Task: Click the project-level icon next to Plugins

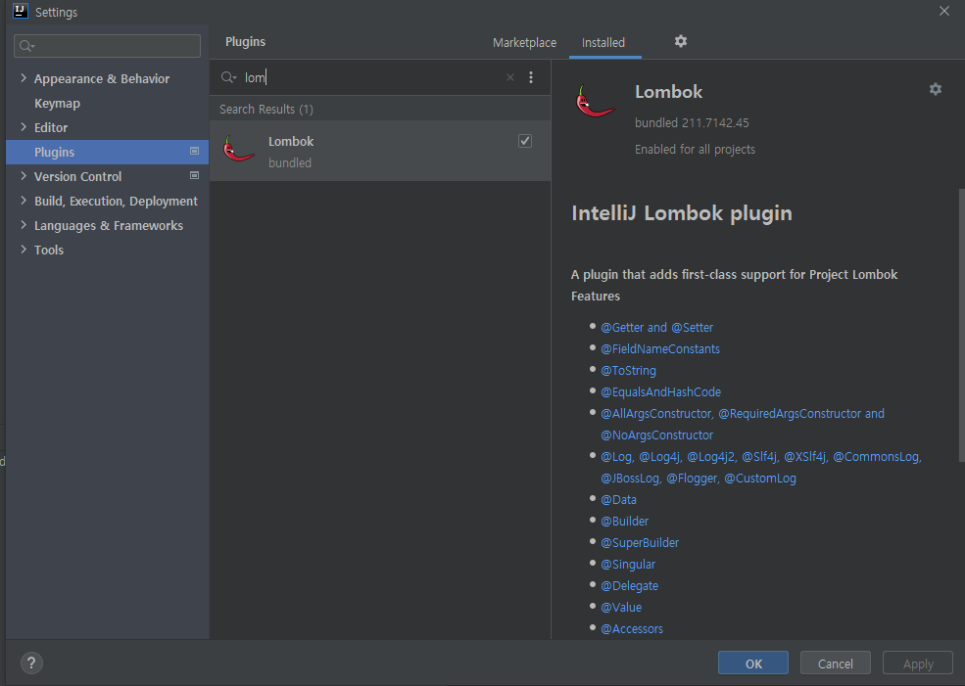Action: click(x=195, y=152)
